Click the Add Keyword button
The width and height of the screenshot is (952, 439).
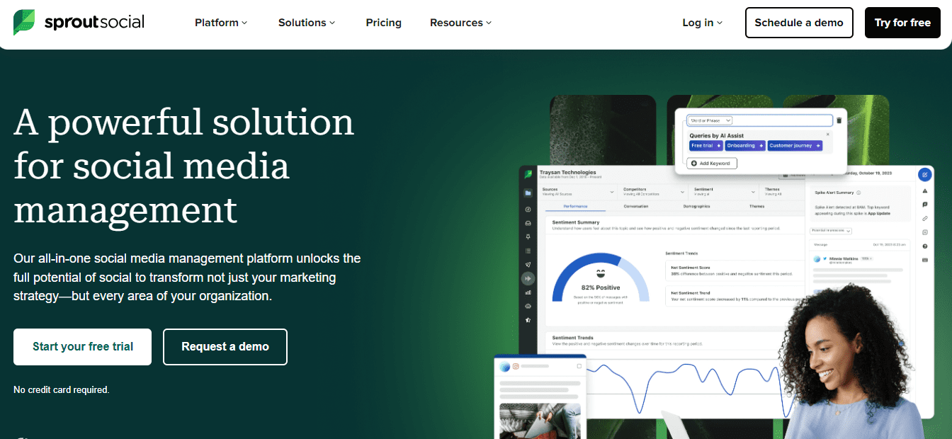tap(711, 163)
